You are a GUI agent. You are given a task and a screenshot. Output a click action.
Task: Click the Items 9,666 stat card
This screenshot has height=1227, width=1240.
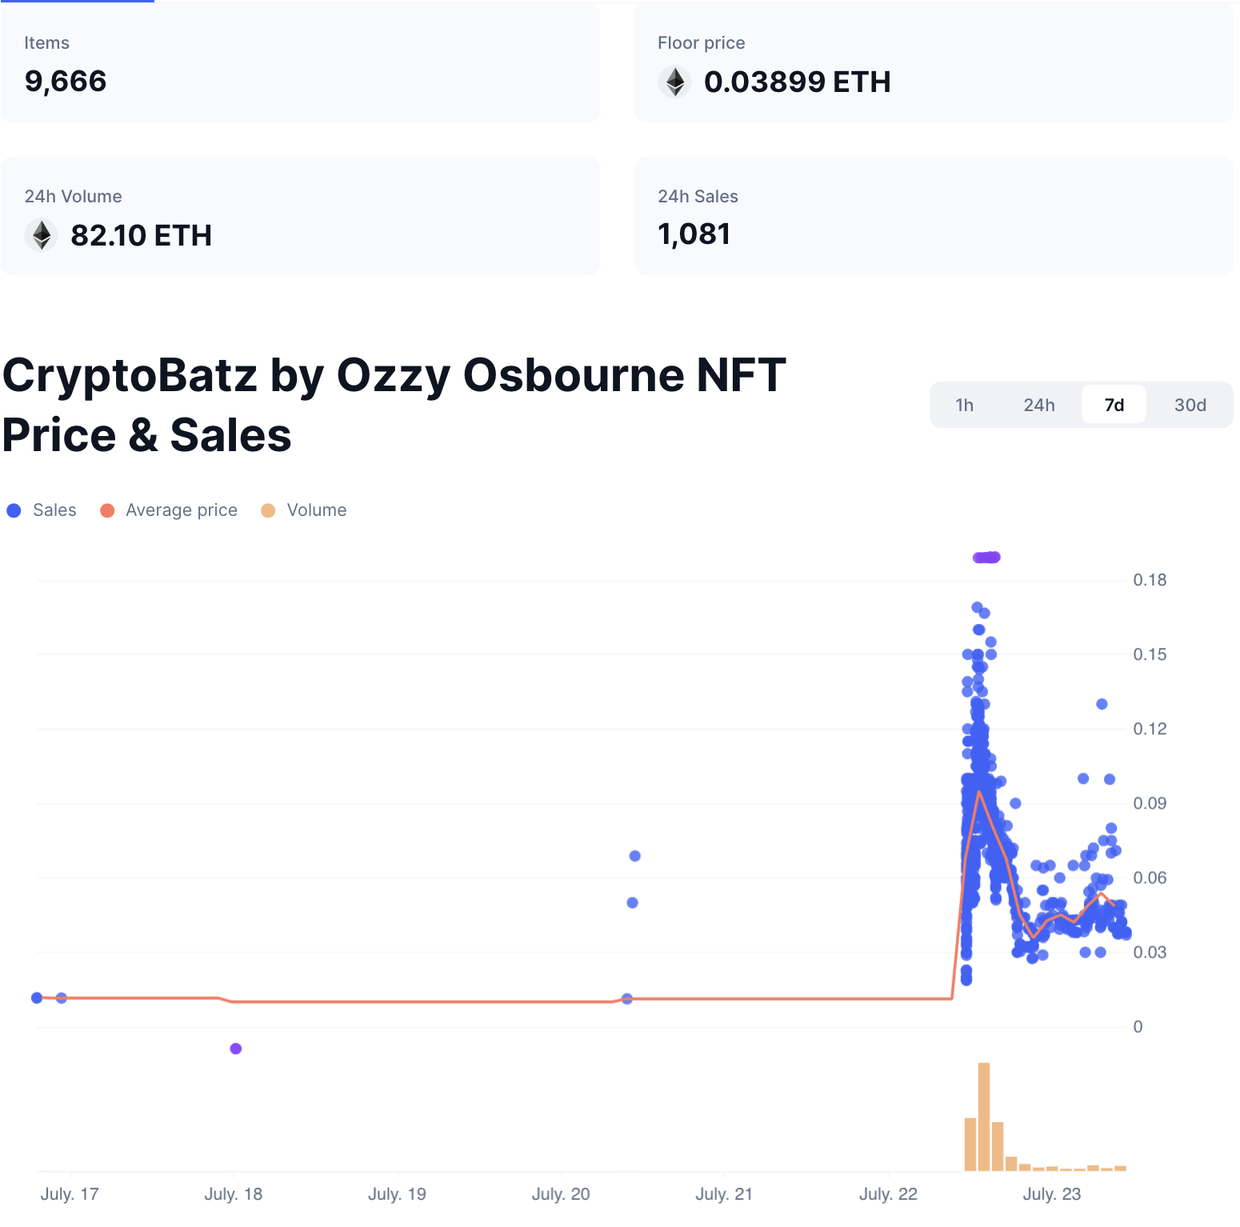click(300, 63)
